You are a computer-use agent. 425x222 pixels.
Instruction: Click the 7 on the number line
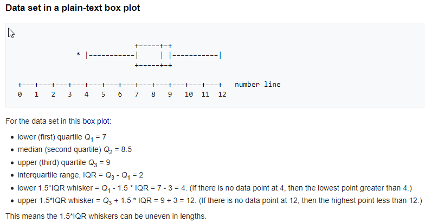click(x=137, y=94)
